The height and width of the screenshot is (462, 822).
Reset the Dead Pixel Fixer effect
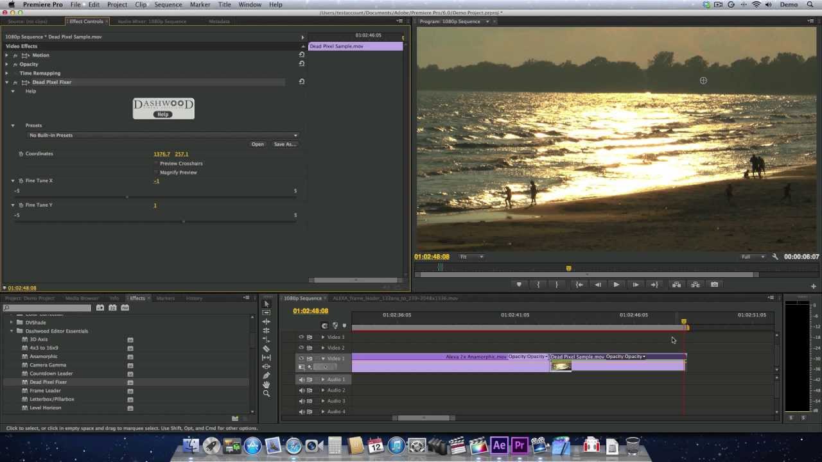[x=301, y=82]
